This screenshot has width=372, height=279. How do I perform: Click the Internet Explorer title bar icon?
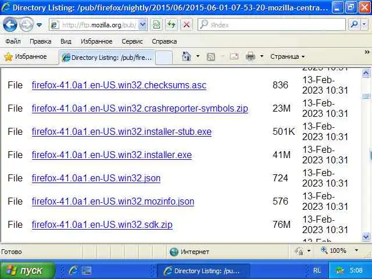[x=6, y=7]
